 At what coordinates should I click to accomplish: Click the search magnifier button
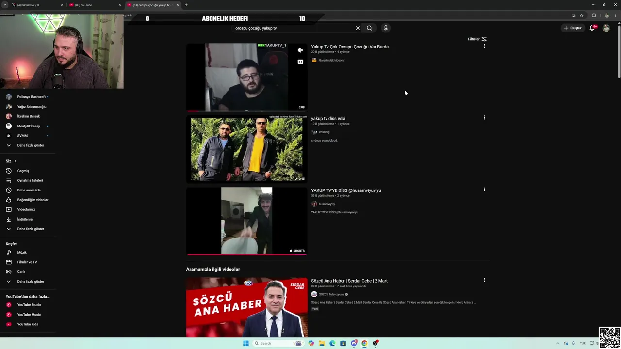369,28
